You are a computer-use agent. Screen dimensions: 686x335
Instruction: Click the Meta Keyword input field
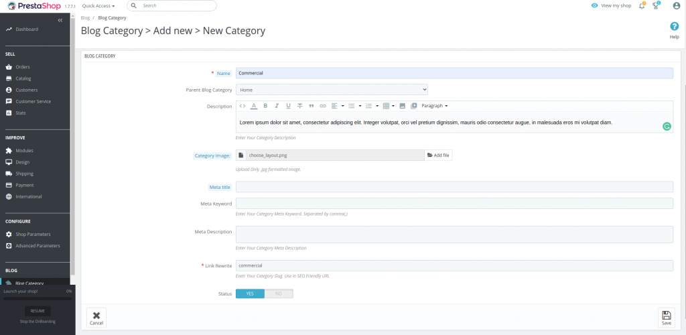pos(454,204)
